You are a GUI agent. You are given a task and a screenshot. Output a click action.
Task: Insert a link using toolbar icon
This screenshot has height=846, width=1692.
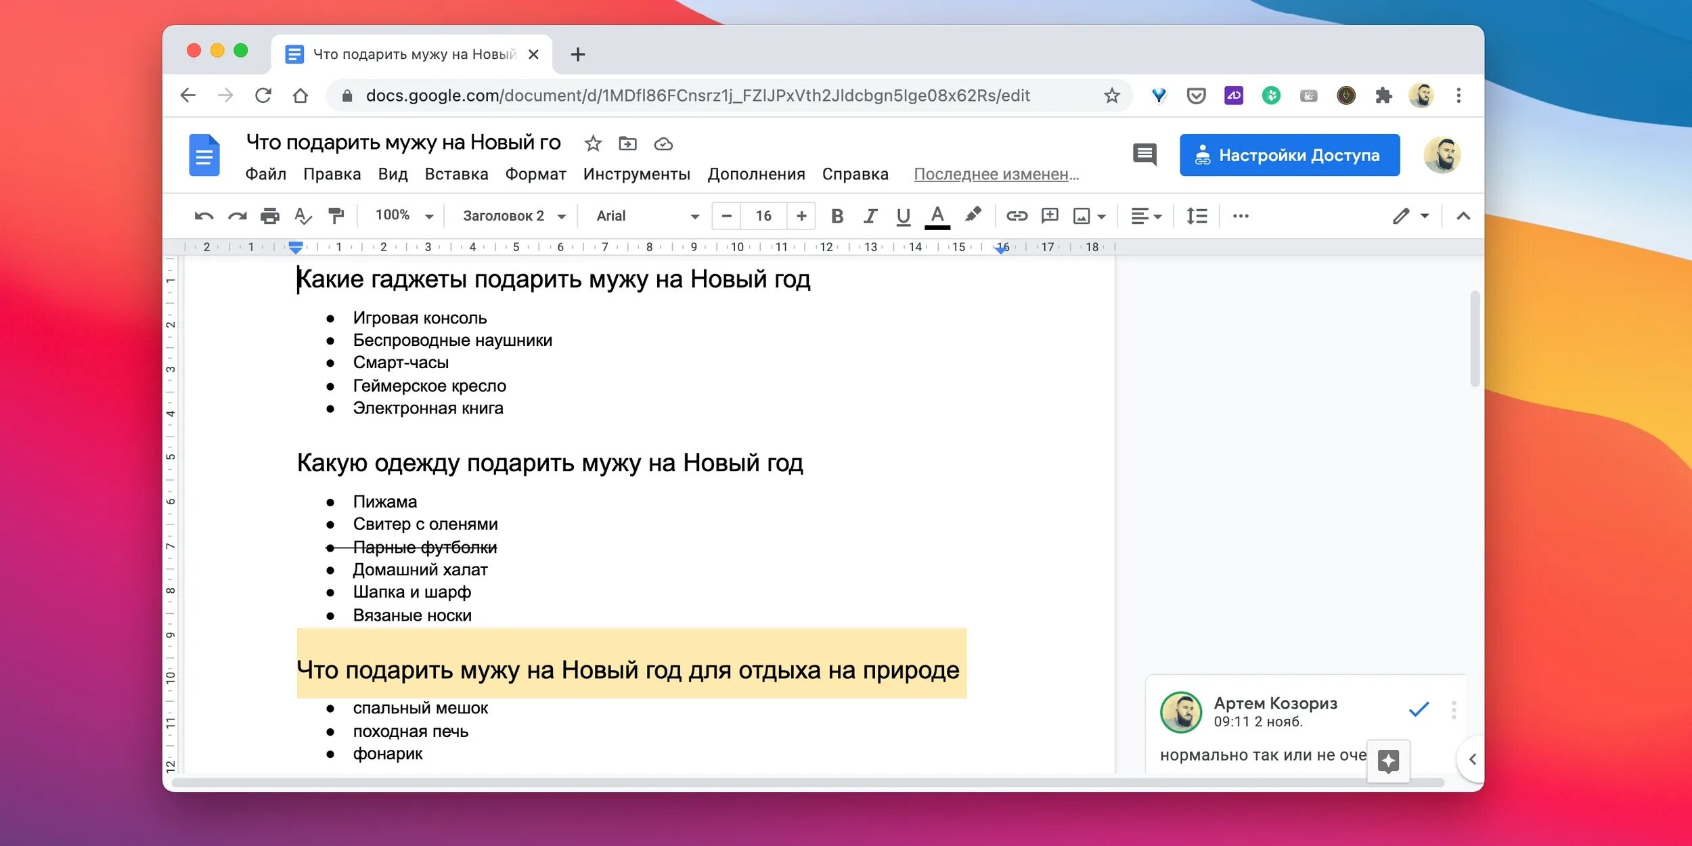[x=1017, y=216]
